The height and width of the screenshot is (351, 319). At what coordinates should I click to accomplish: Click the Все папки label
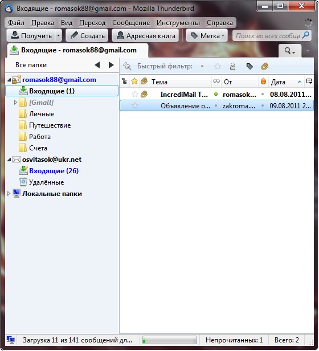coord(31,65)
